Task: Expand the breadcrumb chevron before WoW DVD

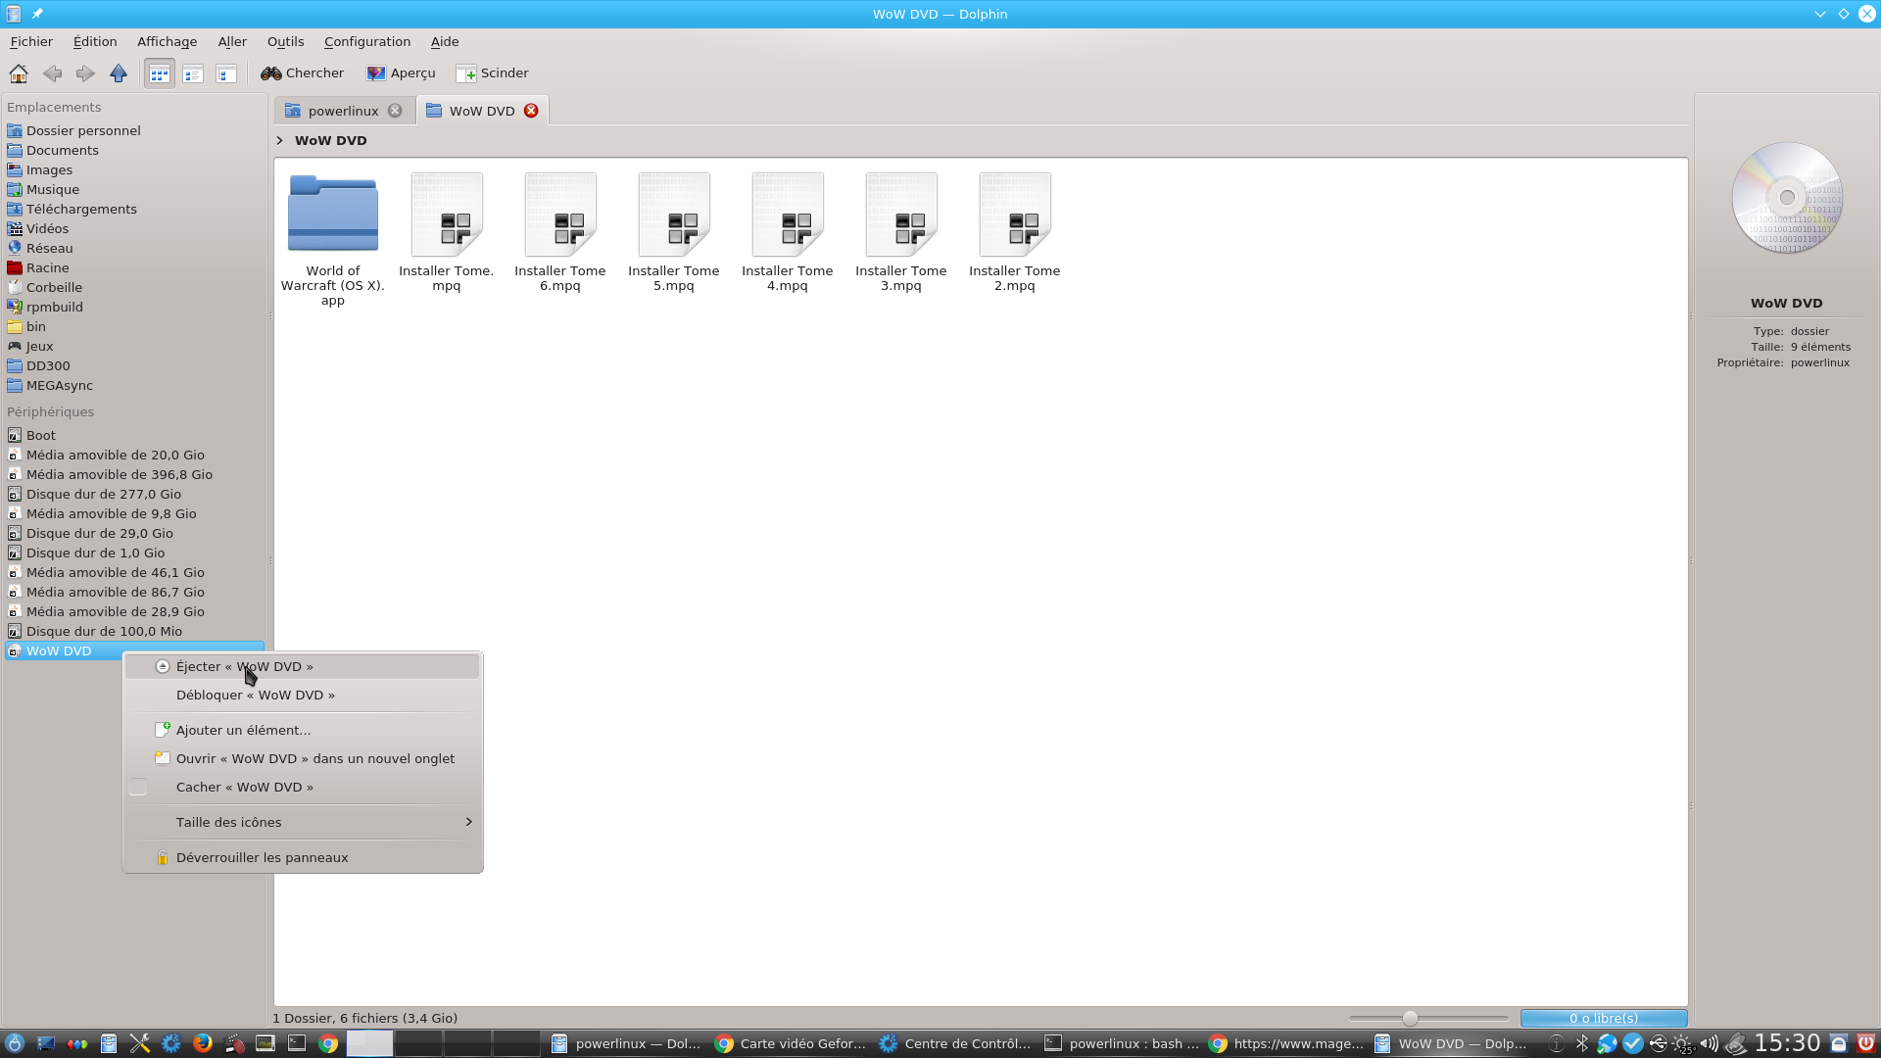Action: click(x=280, y=140)
